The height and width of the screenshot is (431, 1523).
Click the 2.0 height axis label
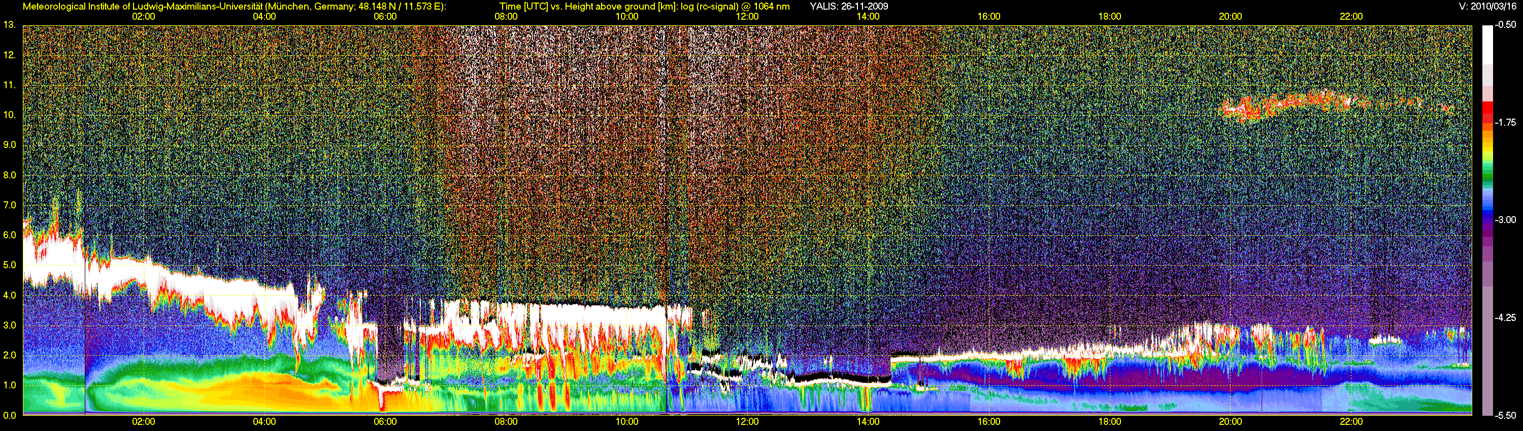tap(10, 355)
